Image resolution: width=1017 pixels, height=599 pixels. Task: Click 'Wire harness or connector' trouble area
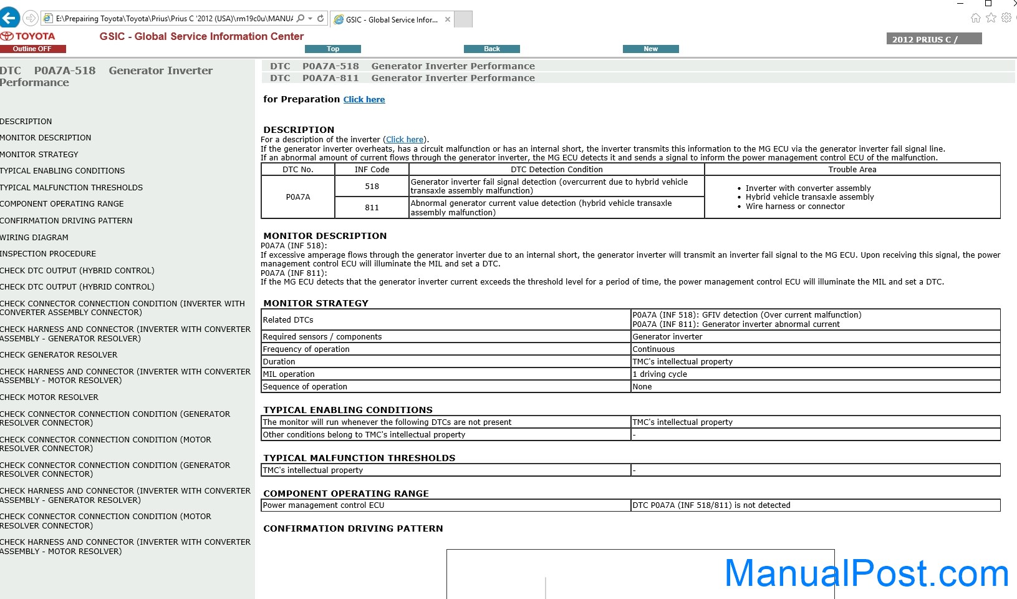tap(795, 207)
